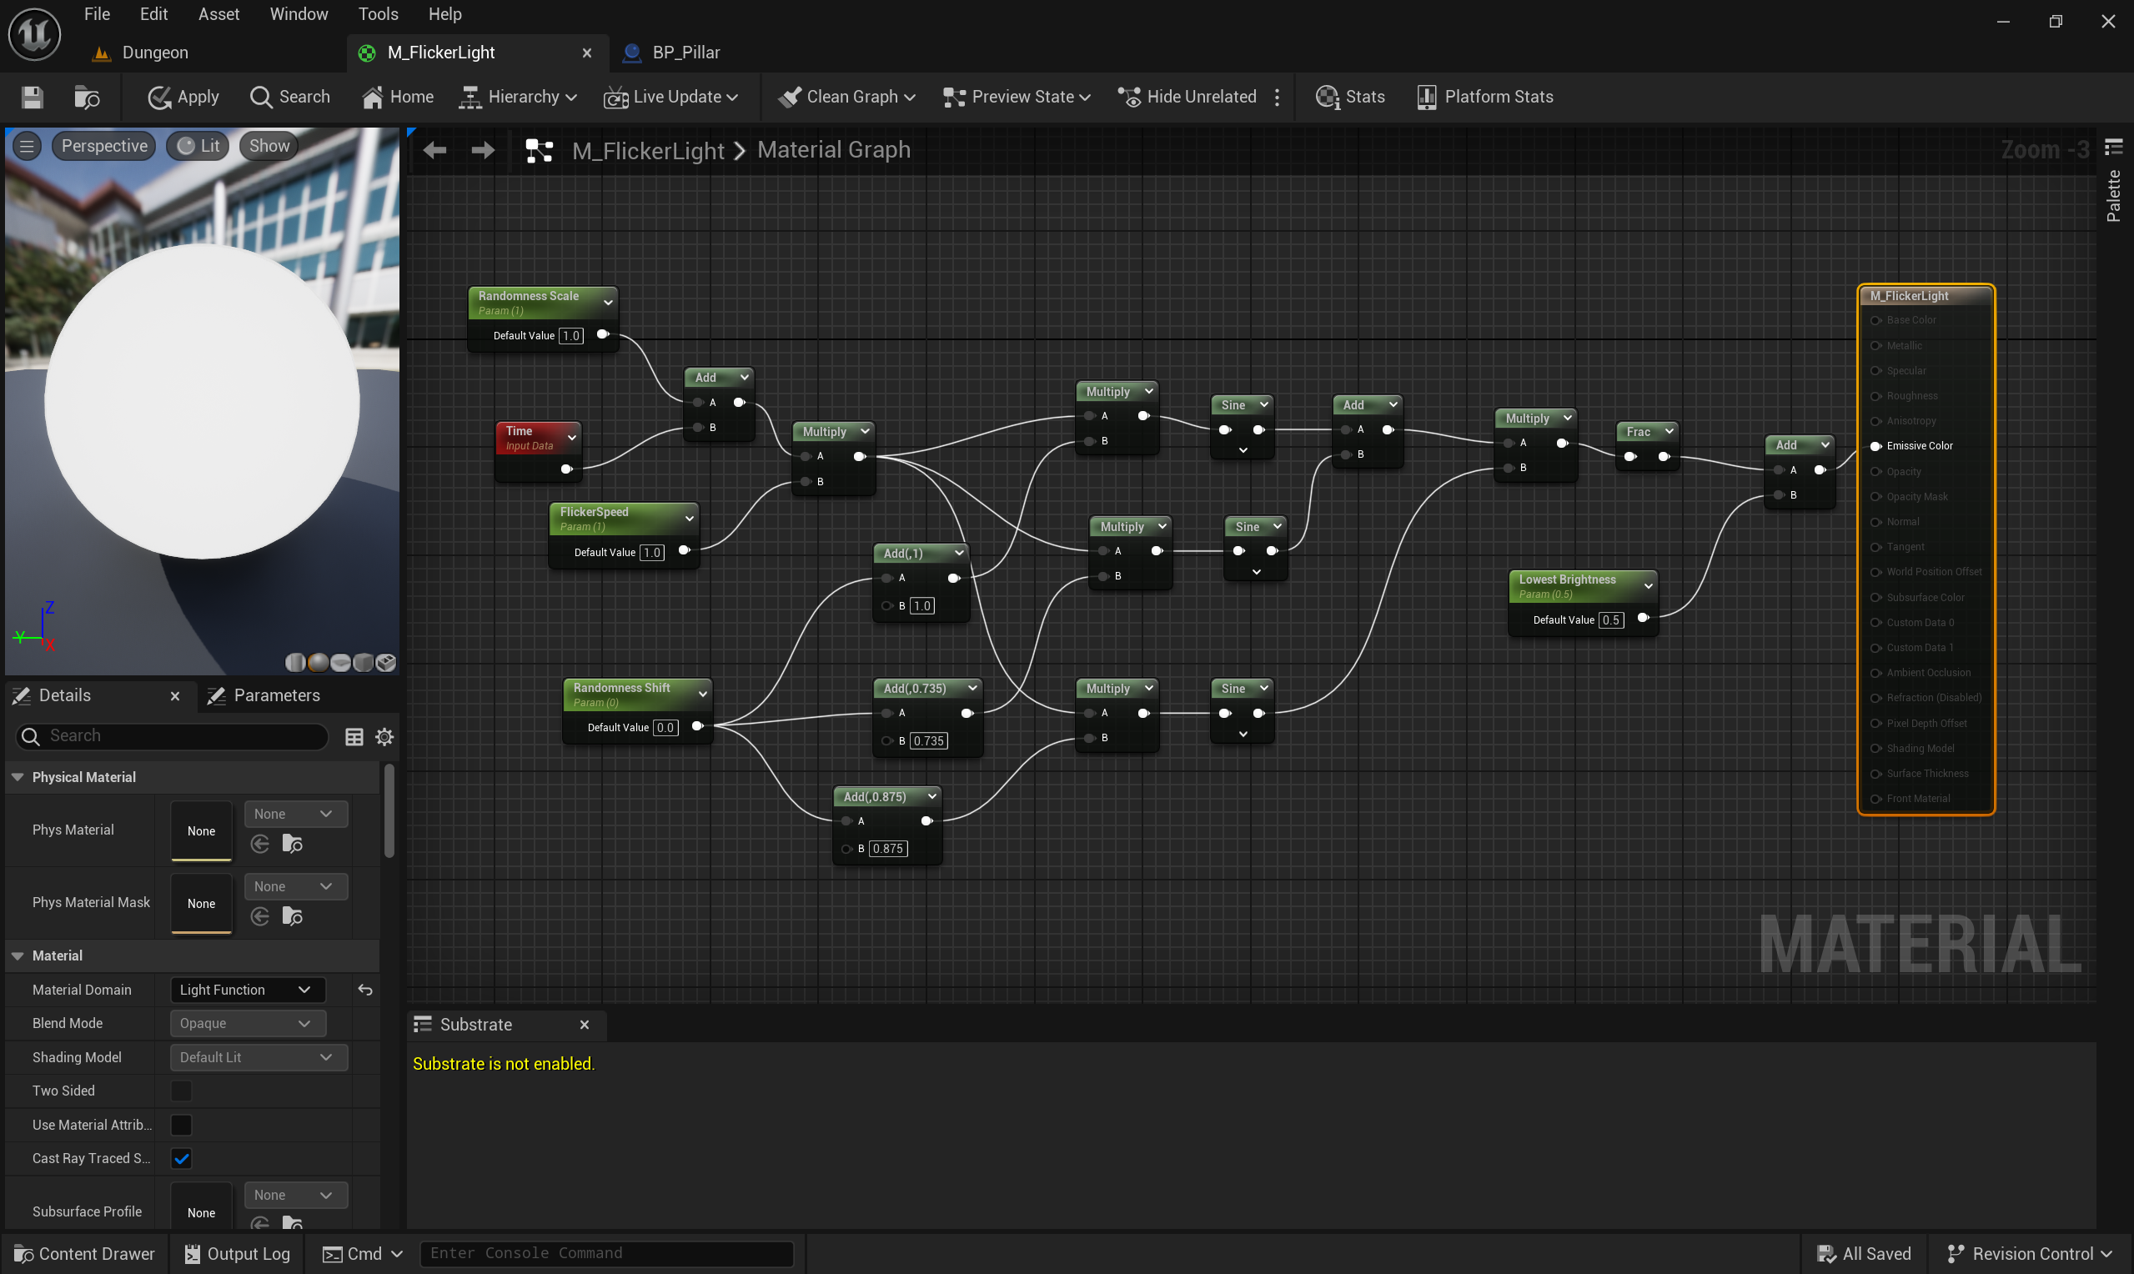
Task: Toggle Use Material Attributes checkbox
Action: pos(181,1125)
